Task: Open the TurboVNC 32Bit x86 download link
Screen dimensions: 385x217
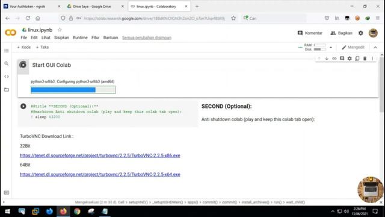Action: pyautogui.click(x=100, y=156)
